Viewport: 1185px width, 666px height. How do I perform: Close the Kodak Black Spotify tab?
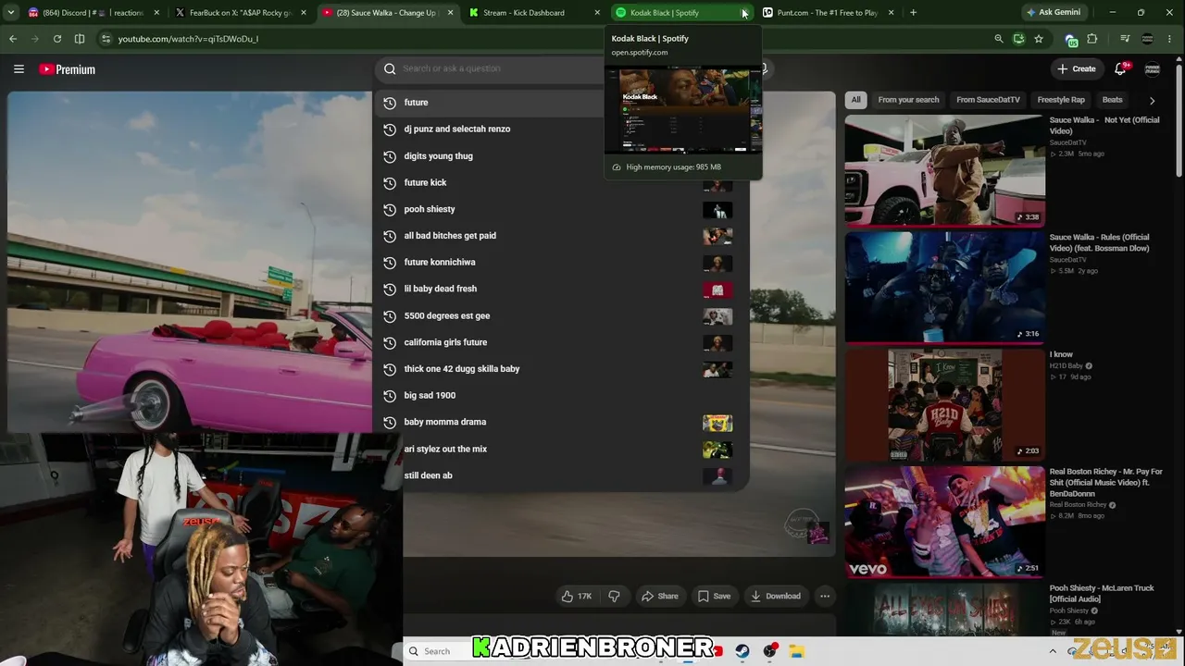(x=743, y=13)
